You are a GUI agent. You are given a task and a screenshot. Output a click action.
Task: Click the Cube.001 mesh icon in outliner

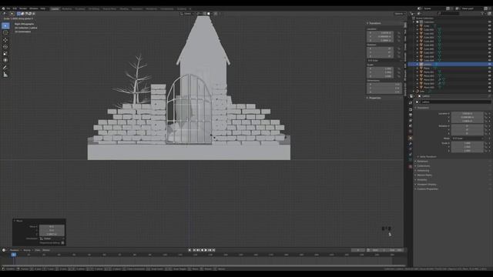421,29
